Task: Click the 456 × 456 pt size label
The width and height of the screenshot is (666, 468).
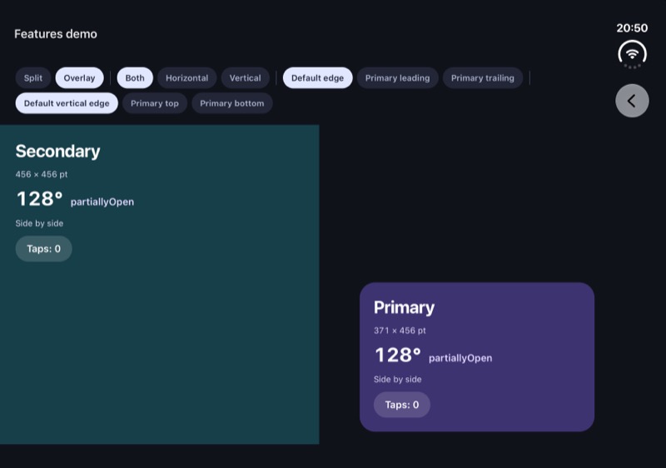Action: 42,174
